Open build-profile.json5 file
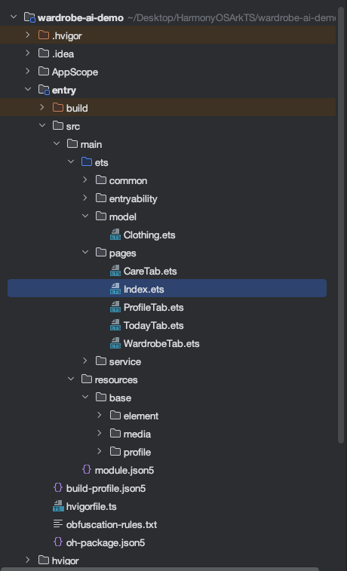 [106, 488]
